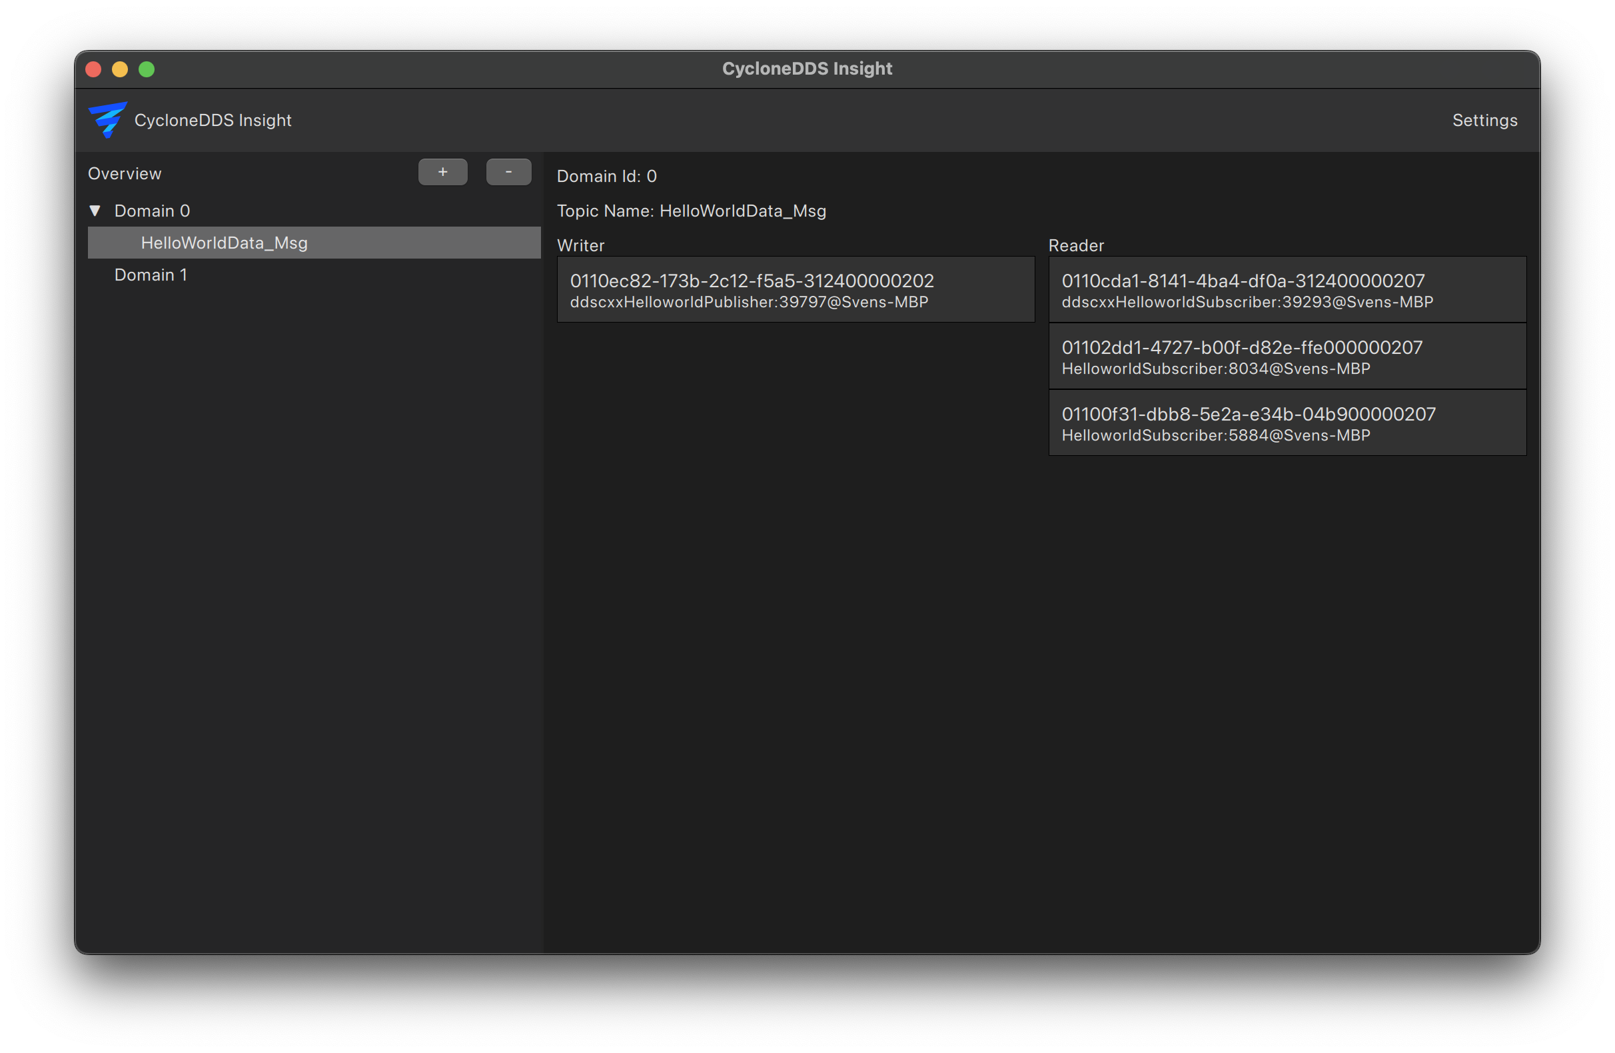
Task: Click the Writer column heading
Action: 580,246
